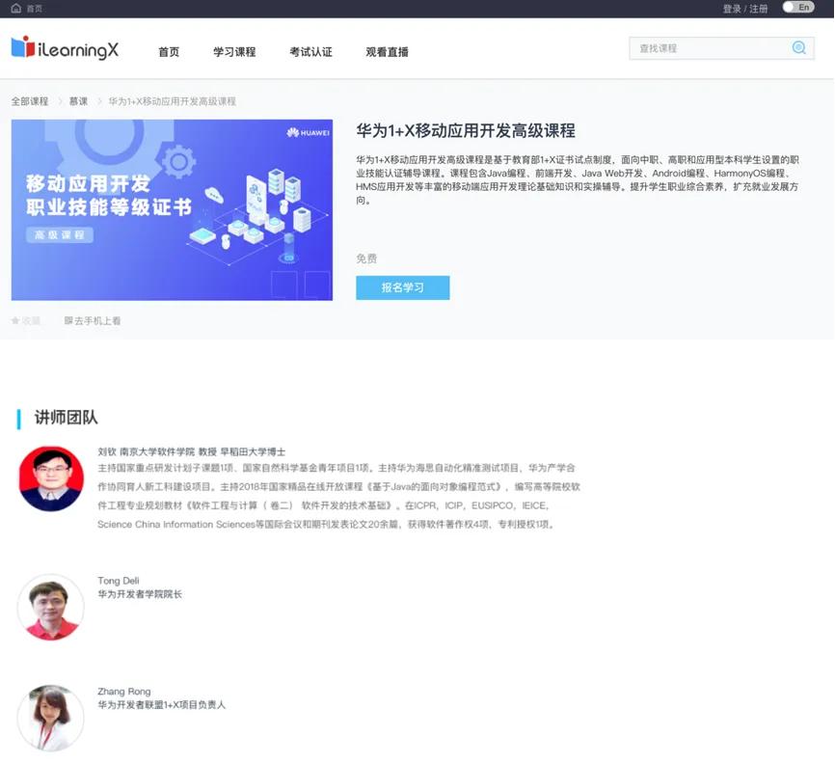Click the search magnifier icon

(798, 48)
